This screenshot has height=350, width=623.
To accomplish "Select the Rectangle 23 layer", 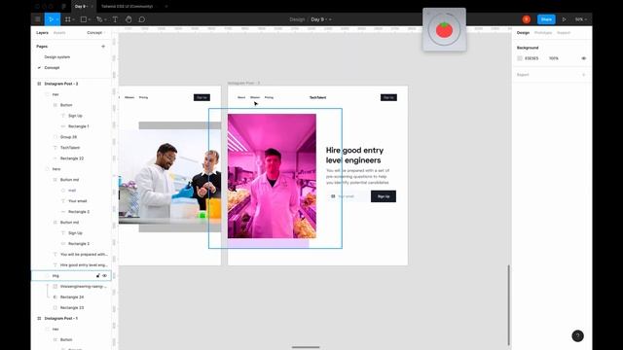I will (71, 307).
